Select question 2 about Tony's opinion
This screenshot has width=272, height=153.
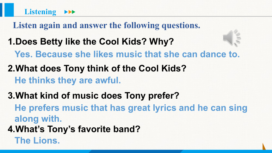click(x=97, y=68)
